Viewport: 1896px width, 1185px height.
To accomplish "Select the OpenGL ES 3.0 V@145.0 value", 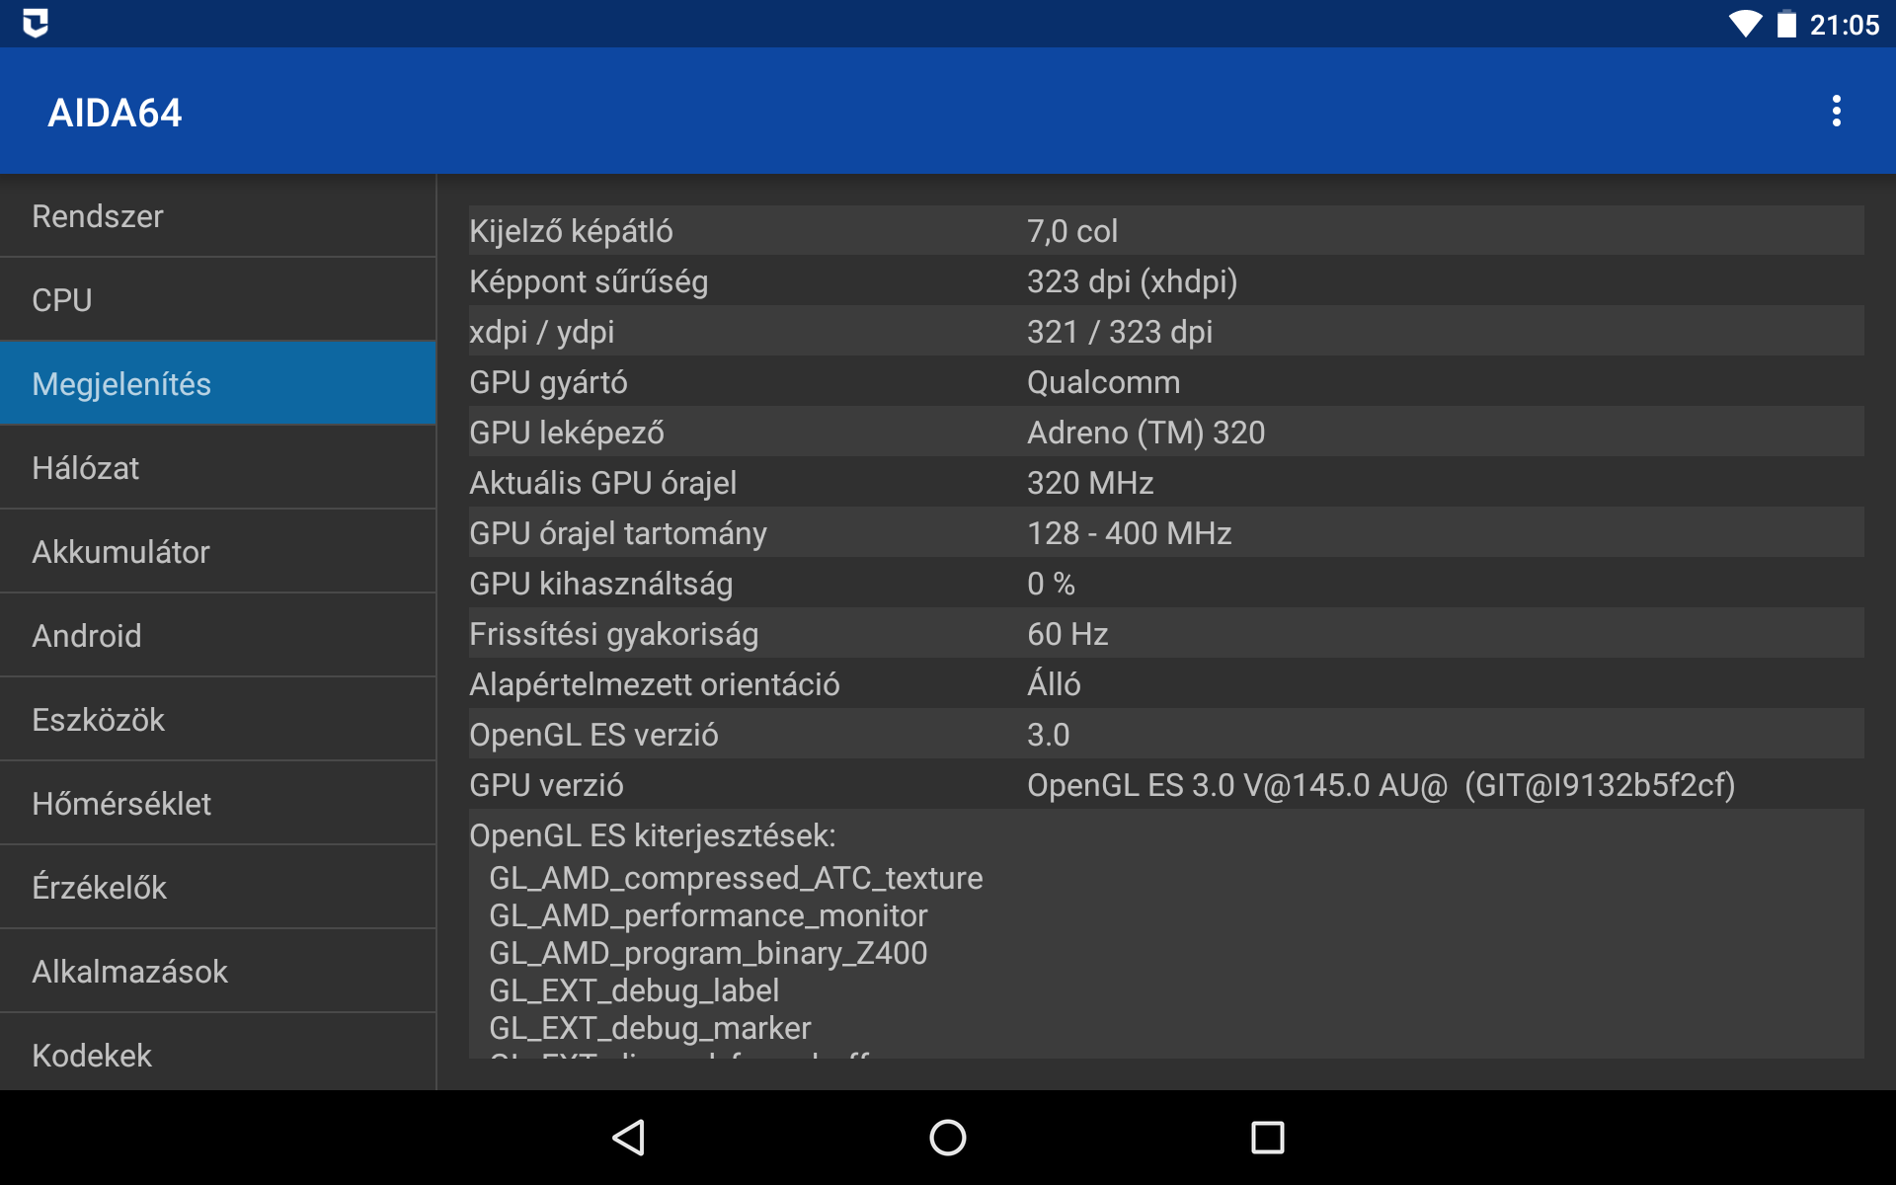I will [x=1381, y=785].
